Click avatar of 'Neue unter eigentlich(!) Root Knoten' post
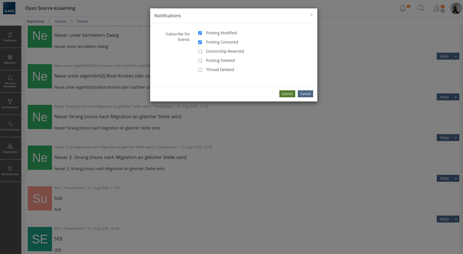The width and height of the screenshot is (463, 254). (x=40, y=76)
